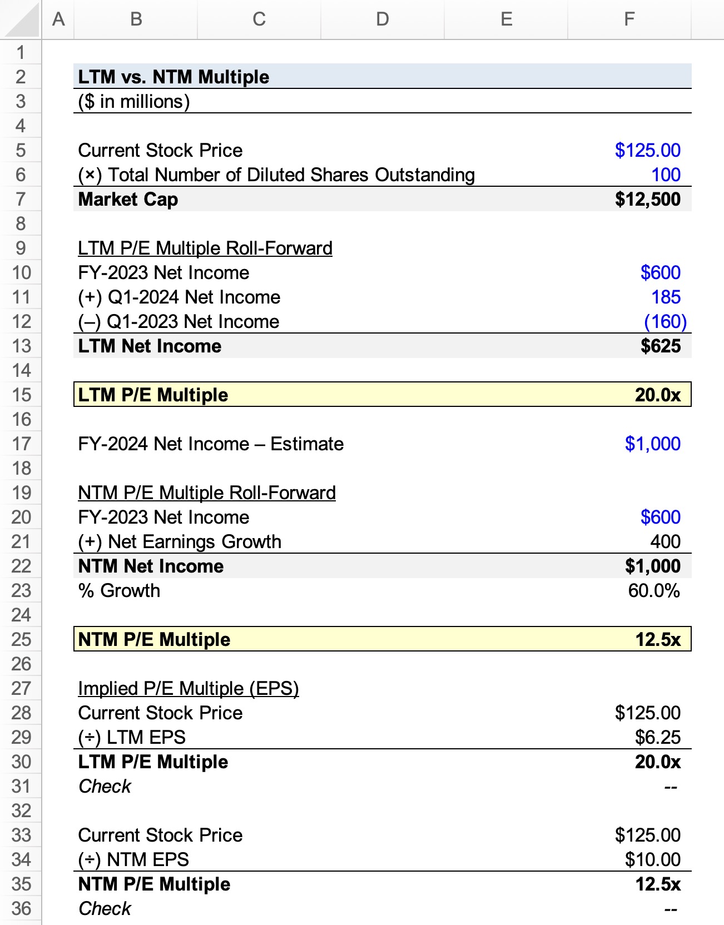This screenshot has width=724, height=925.
Task: Select the FY-2024 estimate value $1,000 in row 17
Action: 653,444
